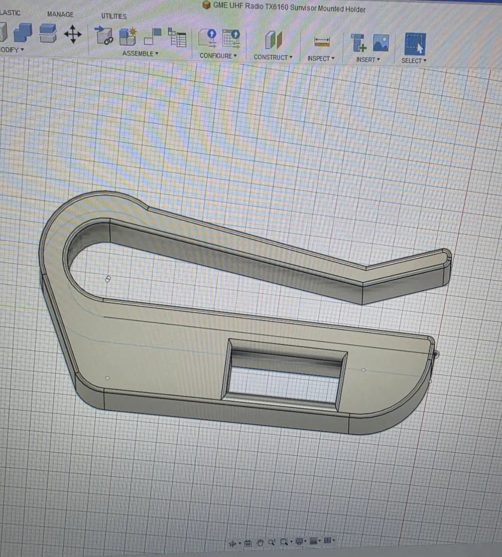Expand the CONFIGURE dropdown menu

(218, 56)
